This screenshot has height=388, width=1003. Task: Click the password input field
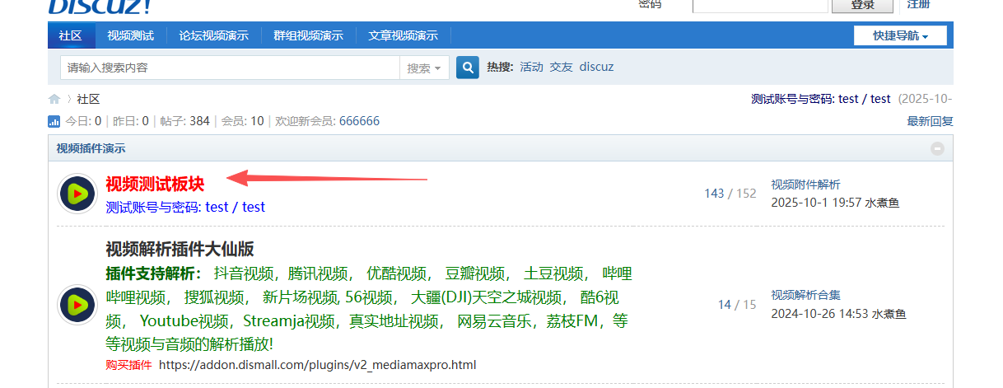coord(759,5)
